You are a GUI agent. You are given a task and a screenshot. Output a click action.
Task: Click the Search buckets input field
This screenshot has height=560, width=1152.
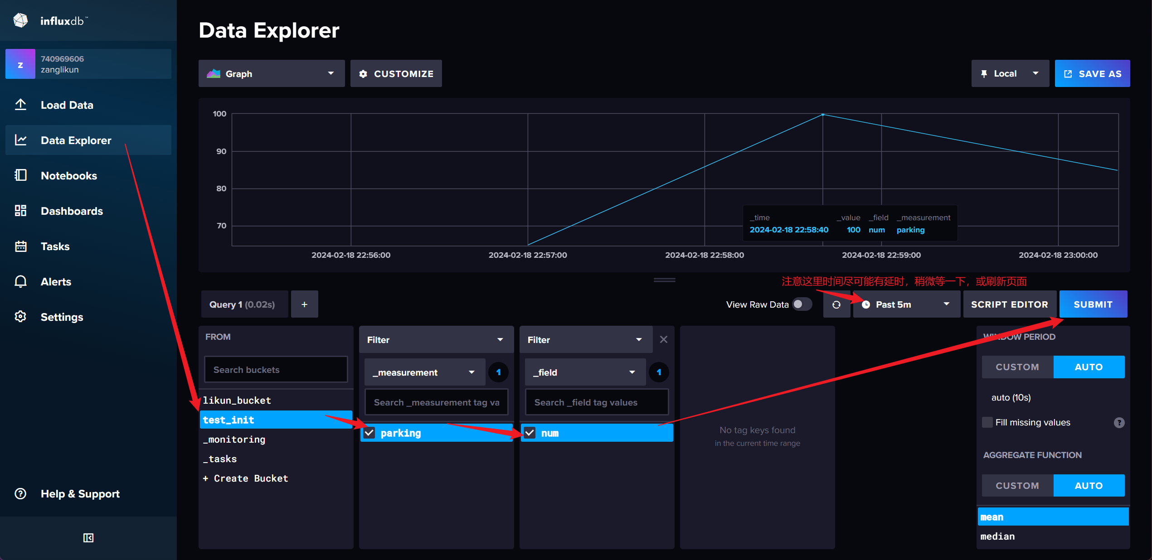point(276,370)
